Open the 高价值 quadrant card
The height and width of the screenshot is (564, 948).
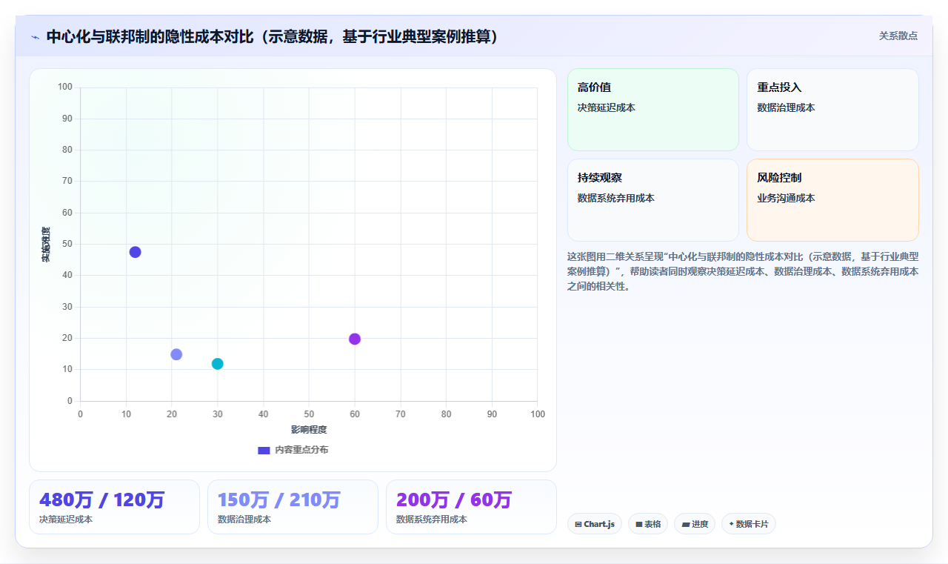tap(653, 110)
